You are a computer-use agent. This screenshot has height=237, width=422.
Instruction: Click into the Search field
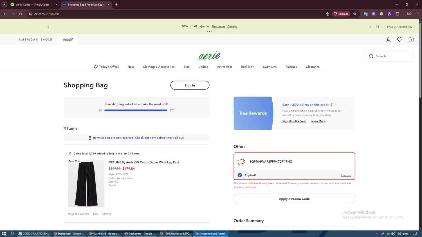(x=389, y=56)
